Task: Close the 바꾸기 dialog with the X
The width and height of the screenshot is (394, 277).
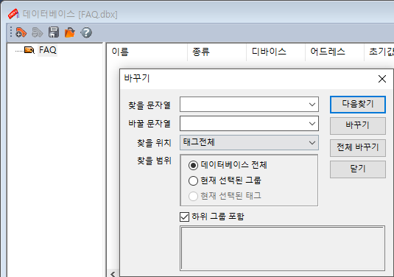Action: 382,79
